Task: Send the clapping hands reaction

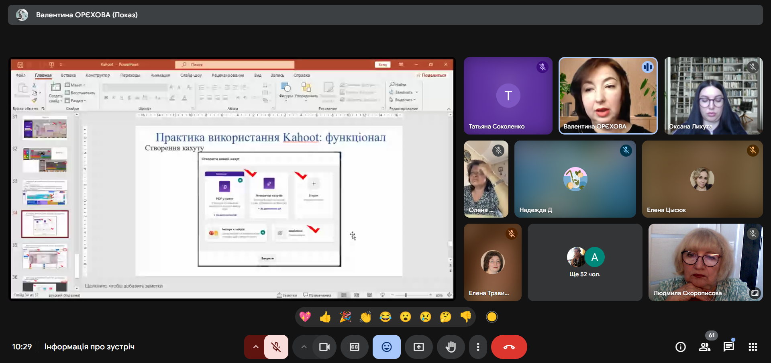Action: [365, 317]
